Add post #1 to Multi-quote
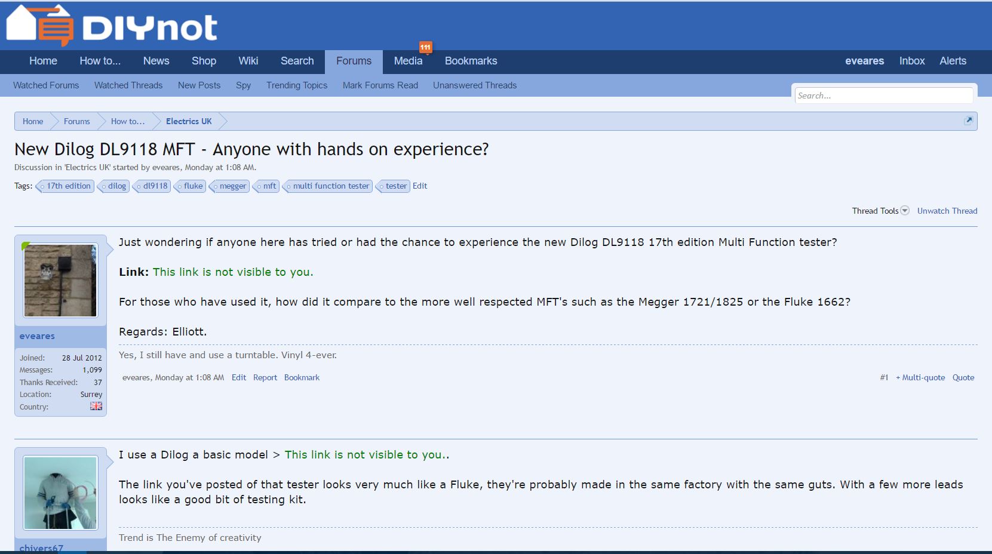 920,377
